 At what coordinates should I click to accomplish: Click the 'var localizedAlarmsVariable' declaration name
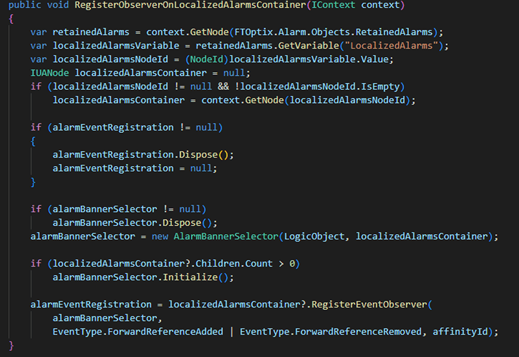point(116,46)
